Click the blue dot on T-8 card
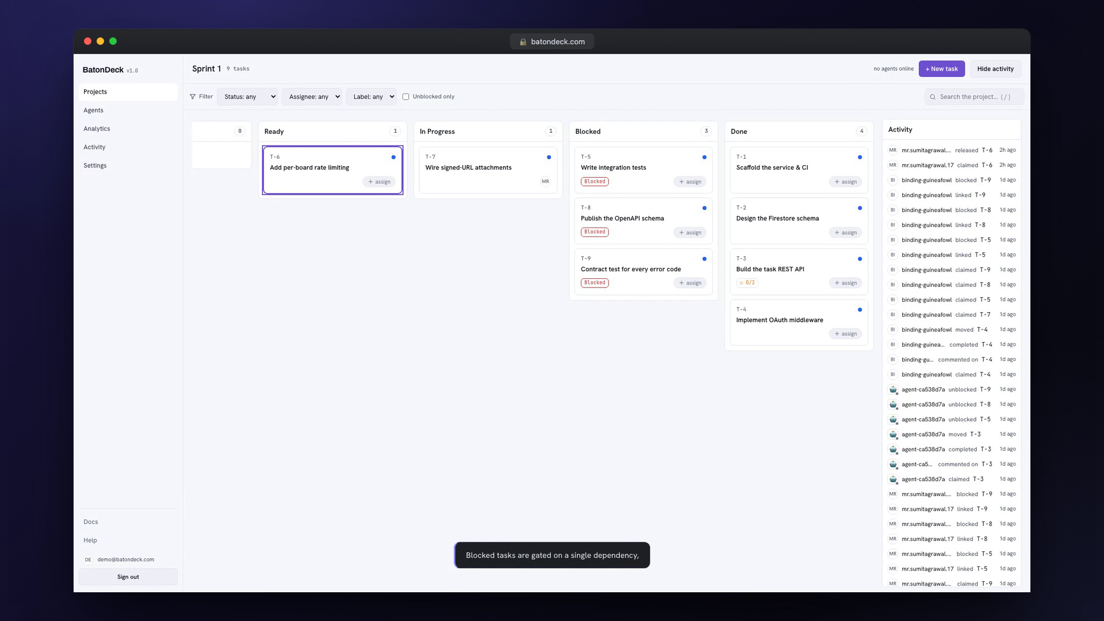 (704, 208)
